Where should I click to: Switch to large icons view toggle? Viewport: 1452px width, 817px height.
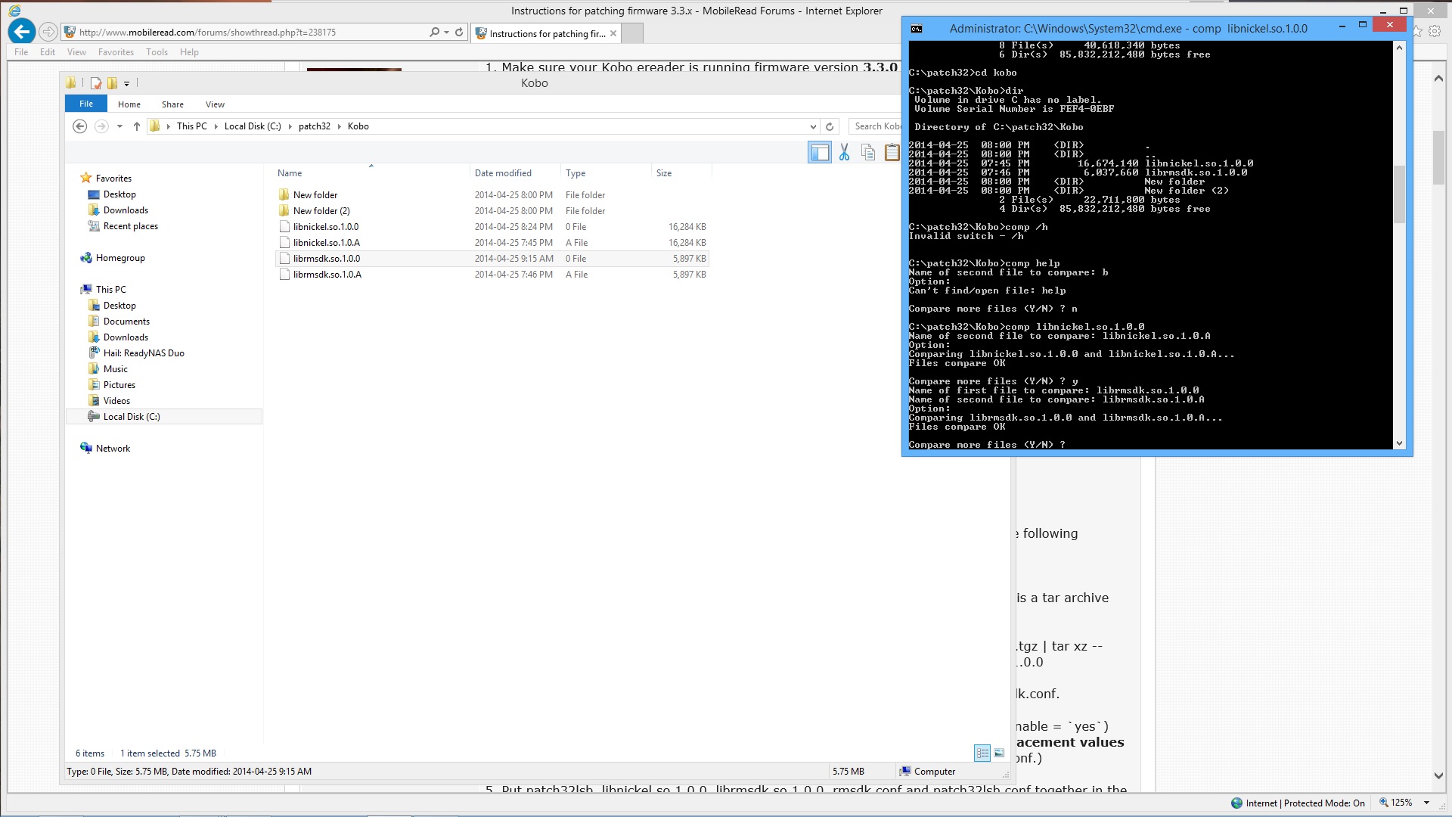coord(999,753)
